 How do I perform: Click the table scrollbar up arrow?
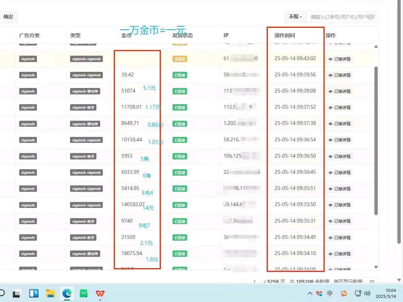[376, 46]
